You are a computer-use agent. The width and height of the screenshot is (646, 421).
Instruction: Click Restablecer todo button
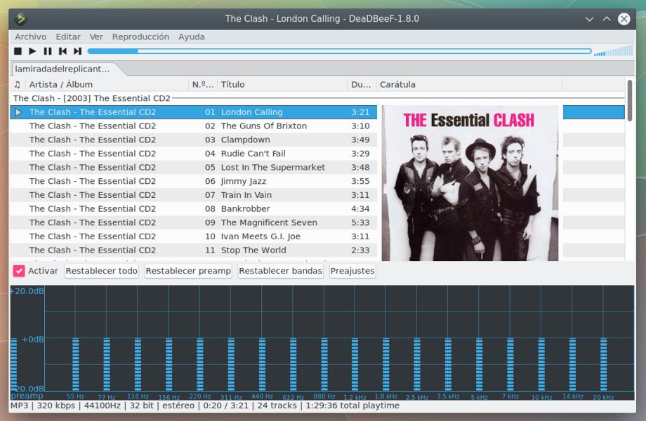point(101,271)
